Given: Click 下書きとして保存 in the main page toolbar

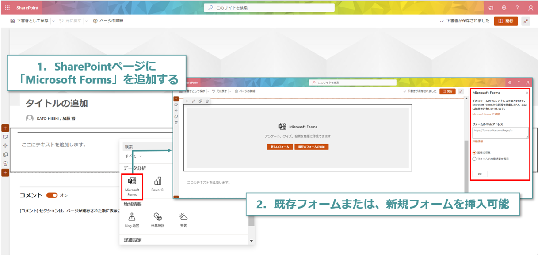Looking at the screenshot, I should click(x=29, y=21).
